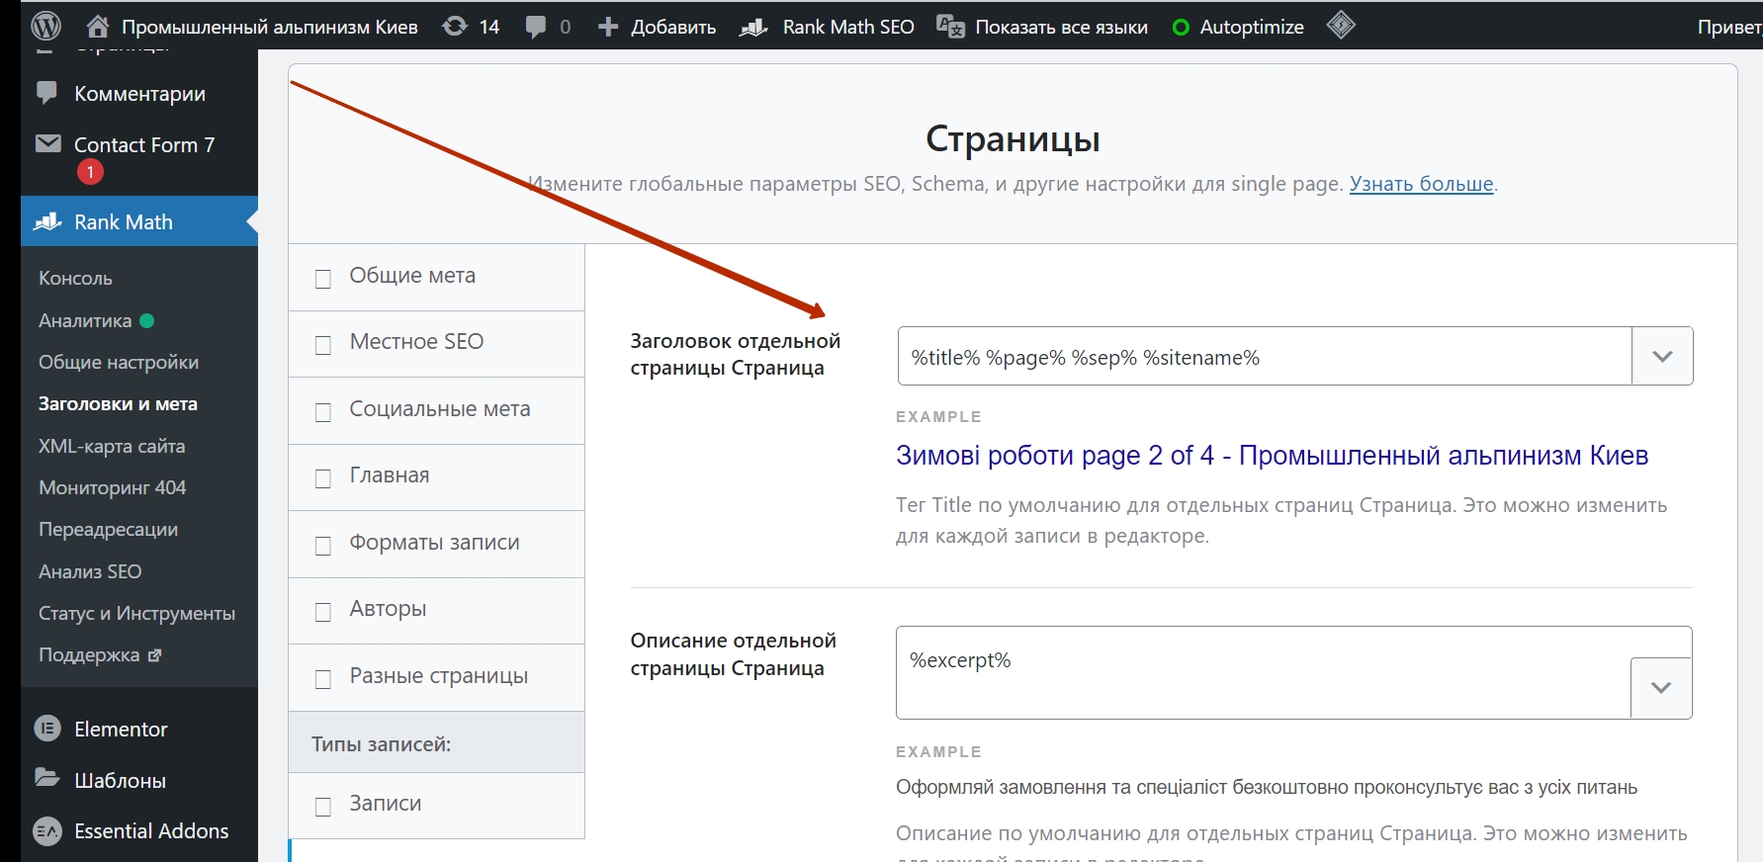Open the Добавить new content menu
This screenshot has width=1763, height=862.
[x=658, y=27]
